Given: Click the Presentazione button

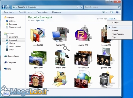Looking at the screenshot, I should 42,12.
